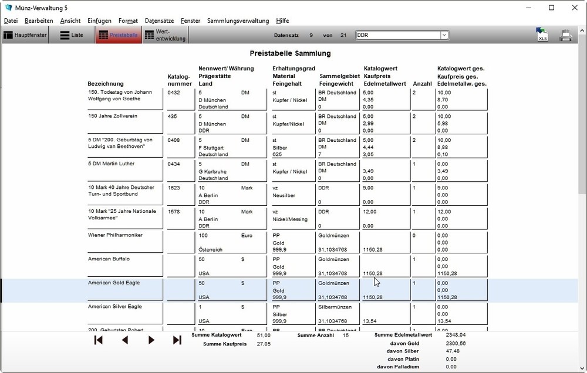Open the Hilfe menu
Viewport: 587px width, 373px height.
pos(282,21)
